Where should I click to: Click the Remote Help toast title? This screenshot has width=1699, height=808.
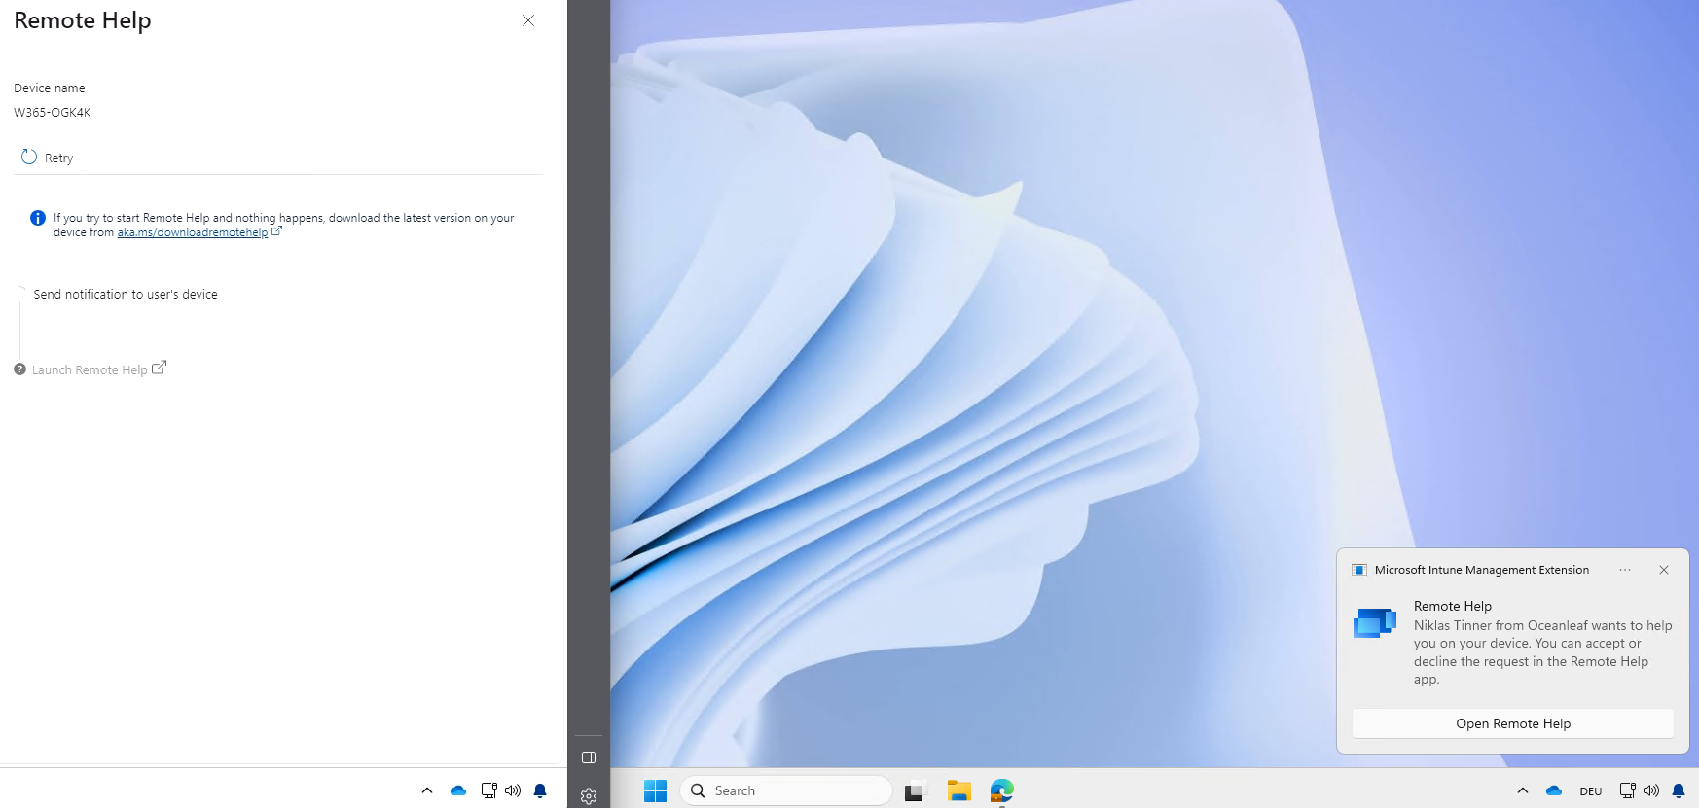(1453, 606)
